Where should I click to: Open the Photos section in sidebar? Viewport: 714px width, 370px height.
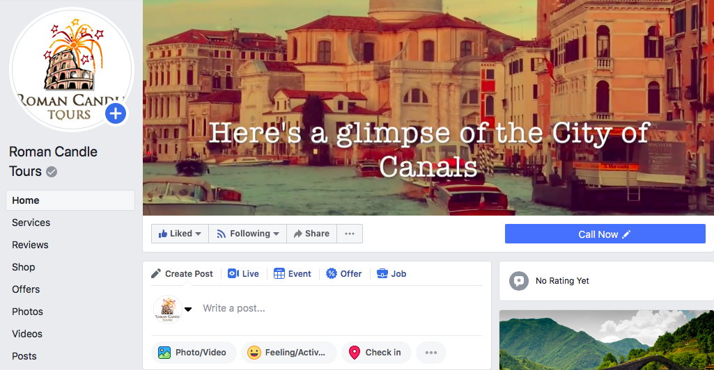[x=27, y=312]
